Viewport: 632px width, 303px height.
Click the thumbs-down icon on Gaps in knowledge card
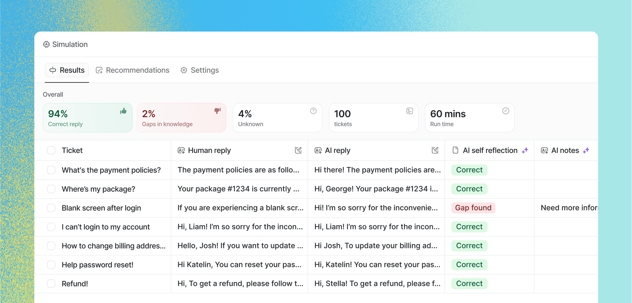pyautogui.click(x=217, y=111)
